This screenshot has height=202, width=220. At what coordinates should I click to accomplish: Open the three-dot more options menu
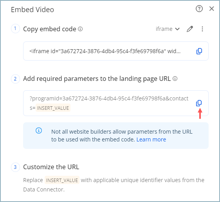click(x=202, y=29)
